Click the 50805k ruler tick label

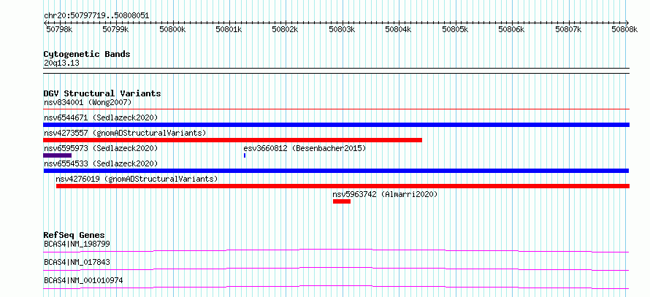click(x=455, y=29)
